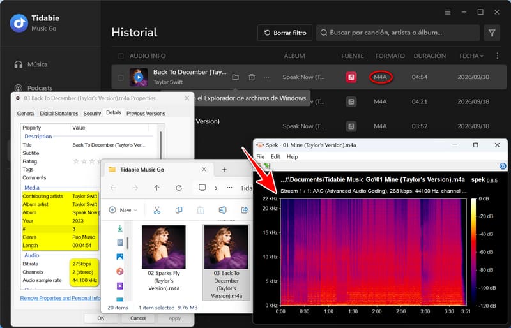Image resolution: width=511 pixels, height=328 pixels.
Task: Click the Rename icon in Explorer toolbar
Action: (x=222, y=211)
